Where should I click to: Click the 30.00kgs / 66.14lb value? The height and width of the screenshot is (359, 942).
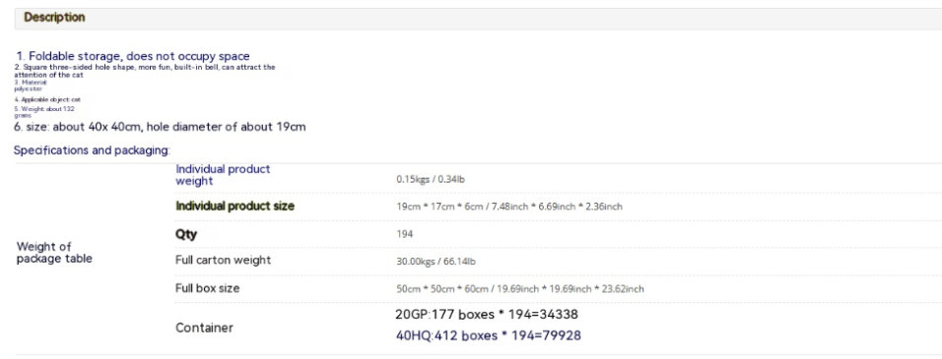[436, 262]
